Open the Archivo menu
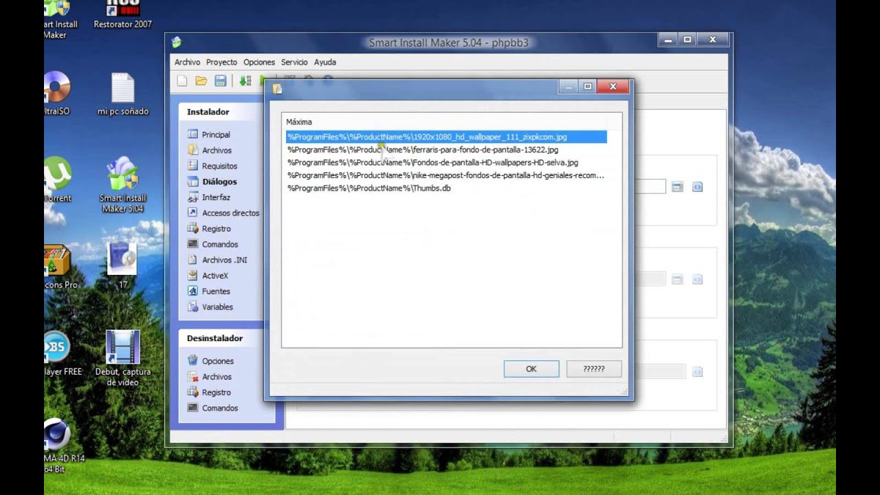 point(188,62)
